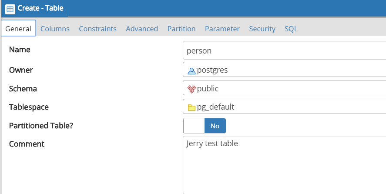Click the user icon beside postgres
Image resolution: width=386 pixels, height=194 pixels.
[x=191, y=70]
